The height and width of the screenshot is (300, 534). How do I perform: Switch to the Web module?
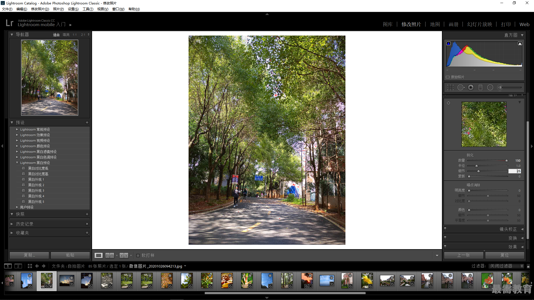tap(524, 24)
